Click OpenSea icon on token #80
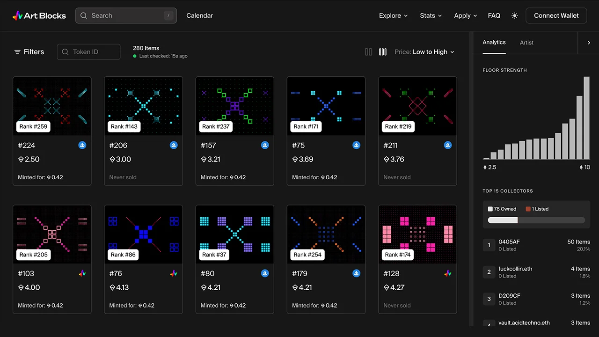This screenshot has width=599, height=337. click(x=265, y=273)
